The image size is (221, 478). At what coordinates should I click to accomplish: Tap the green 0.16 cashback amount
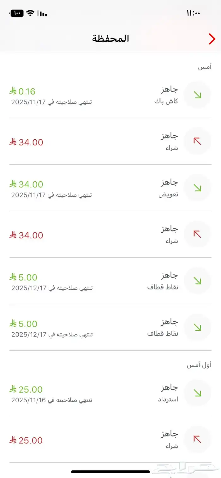click(22, 91)
